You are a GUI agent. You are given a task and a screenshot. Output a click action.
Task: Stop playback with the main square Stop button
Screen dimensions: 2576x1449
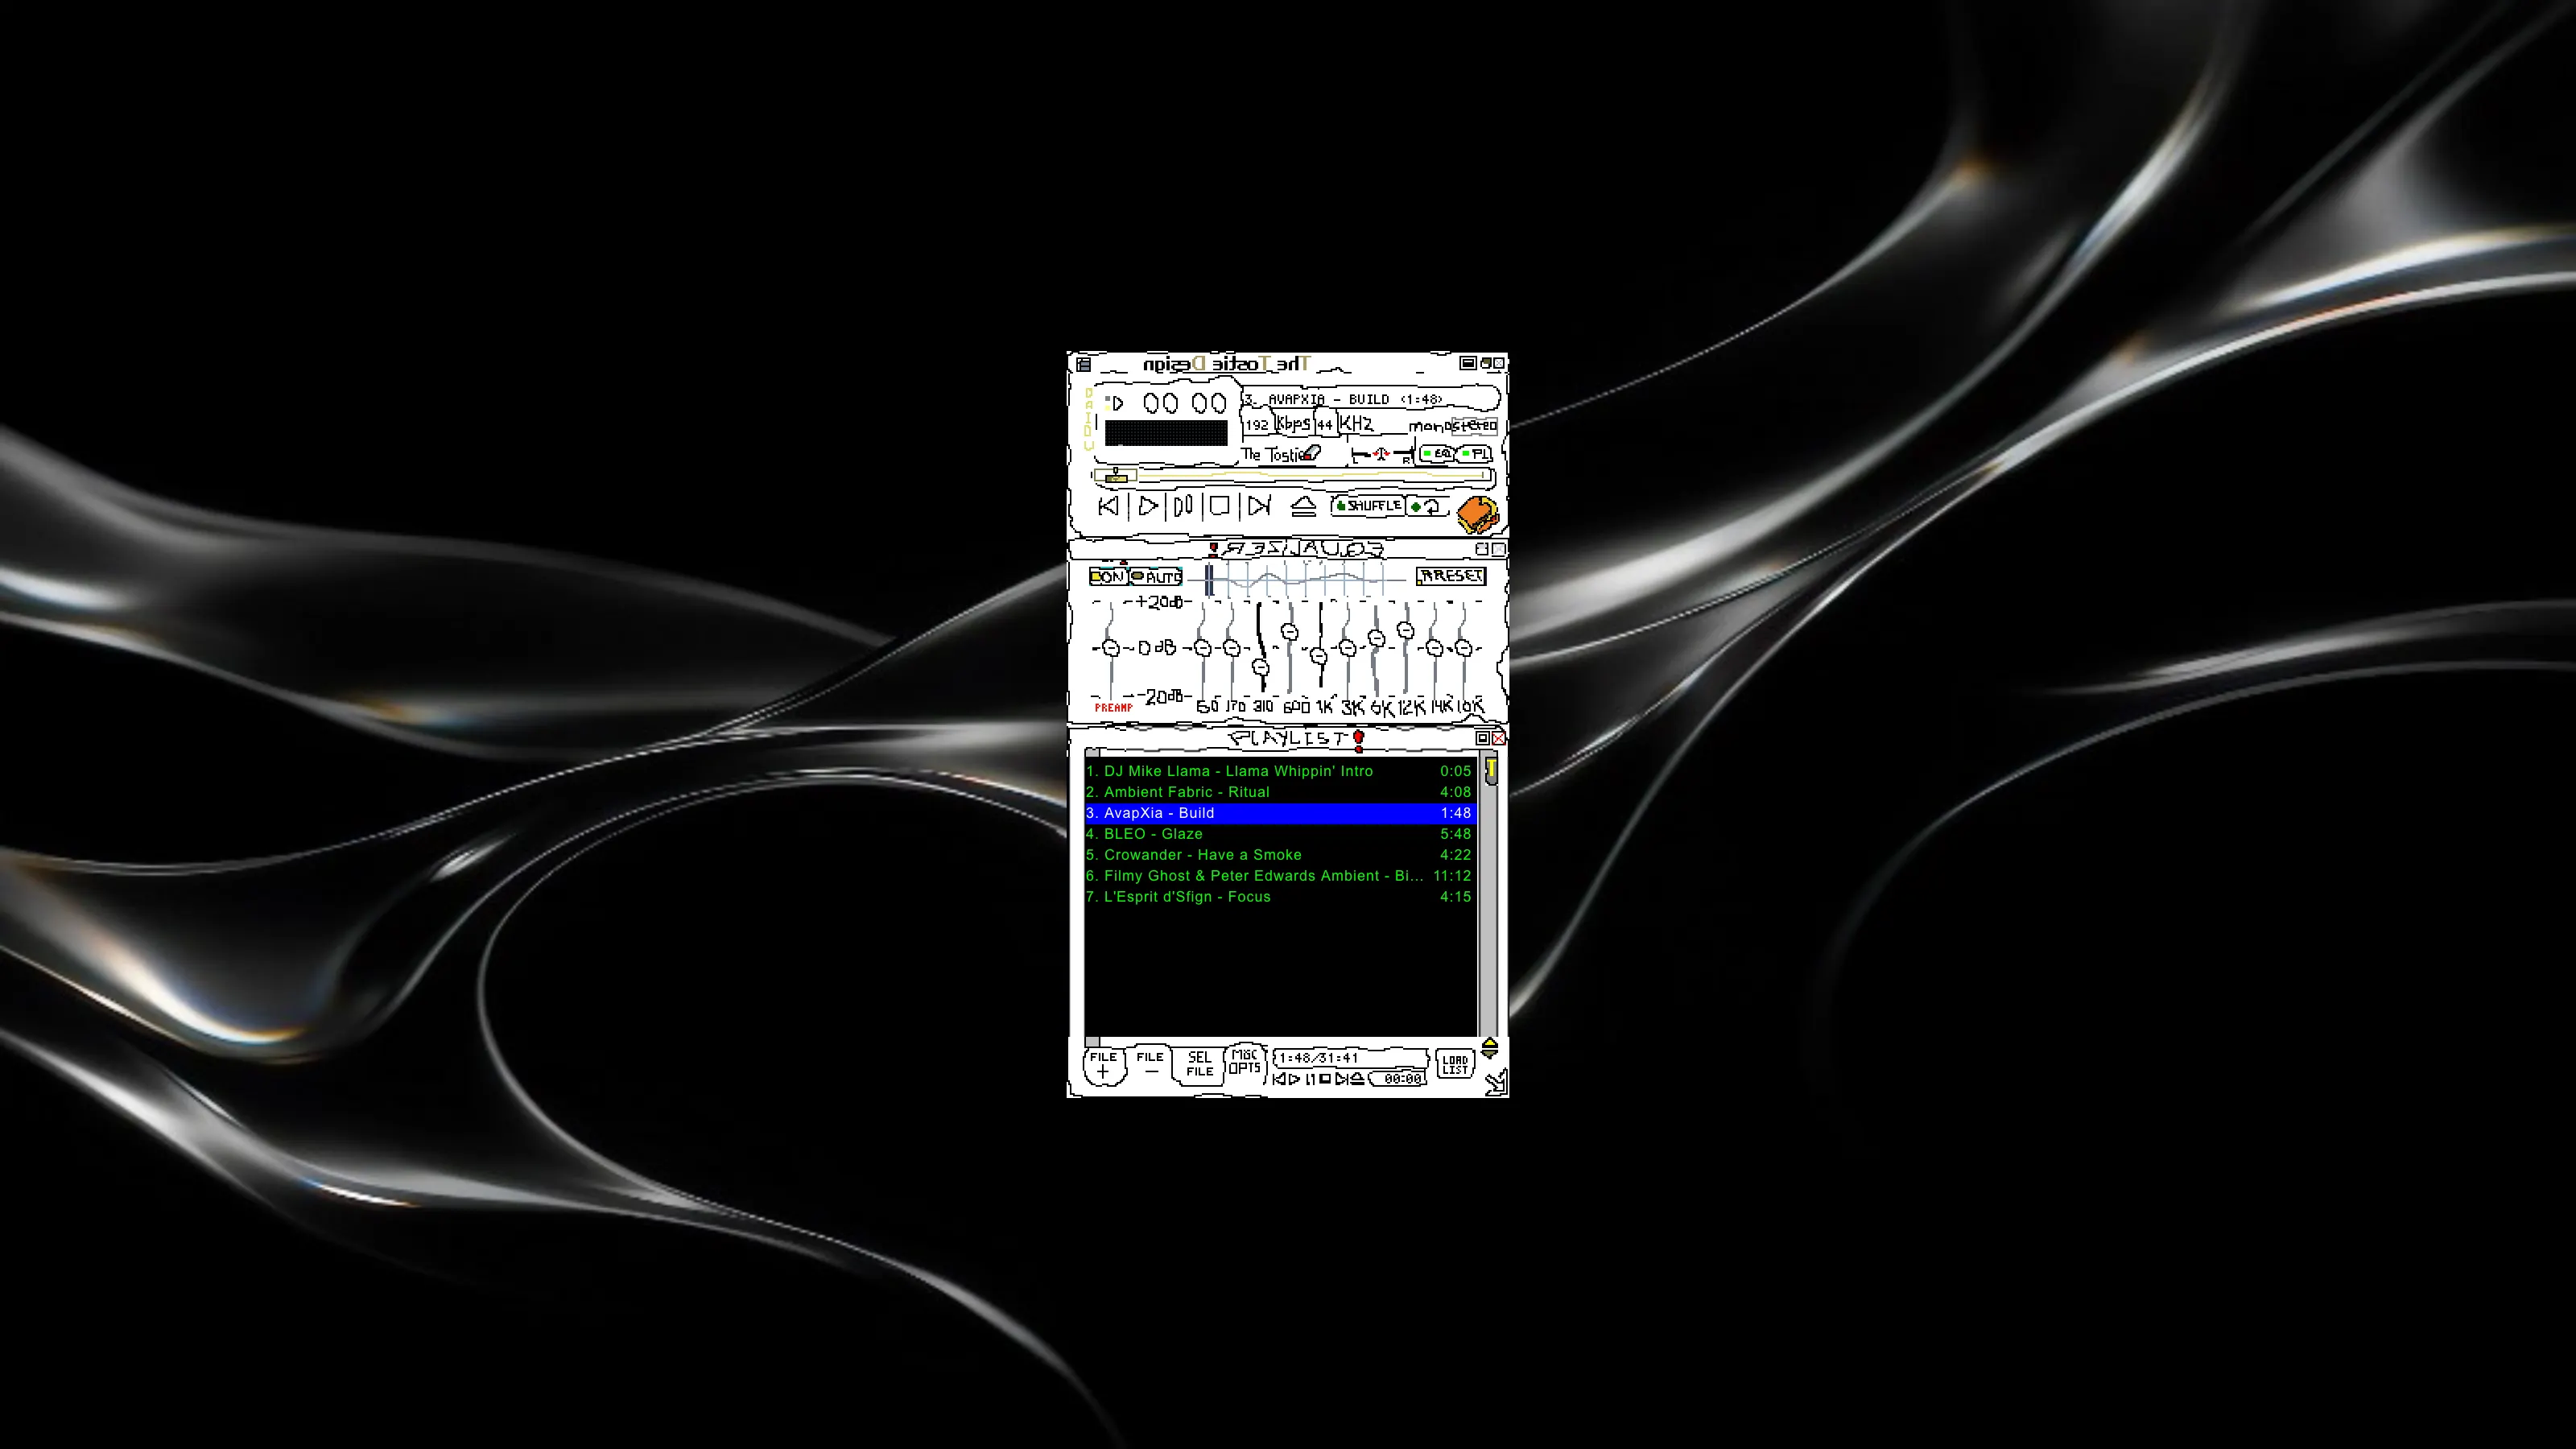coord(1219,506)
